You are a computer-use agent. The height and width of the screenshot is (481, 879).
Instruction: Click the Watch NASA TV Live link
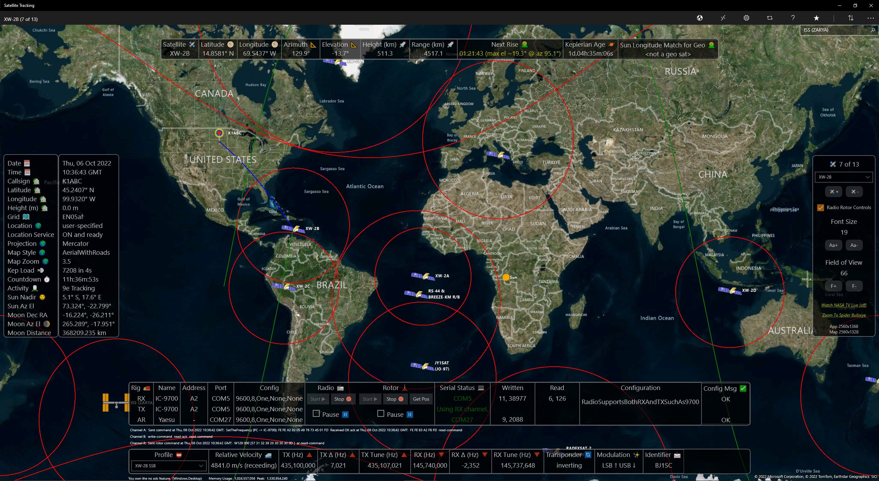pos(844,305)
